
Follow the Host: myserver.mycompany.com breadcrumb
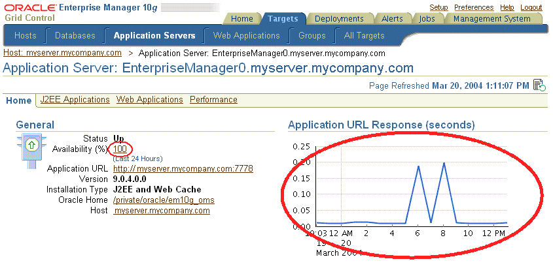point(62,53)
